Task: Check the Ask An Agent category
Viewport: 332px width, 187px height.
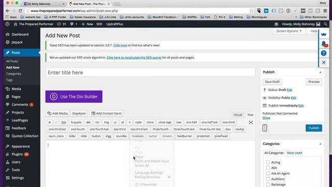Action: pos(268,173)
